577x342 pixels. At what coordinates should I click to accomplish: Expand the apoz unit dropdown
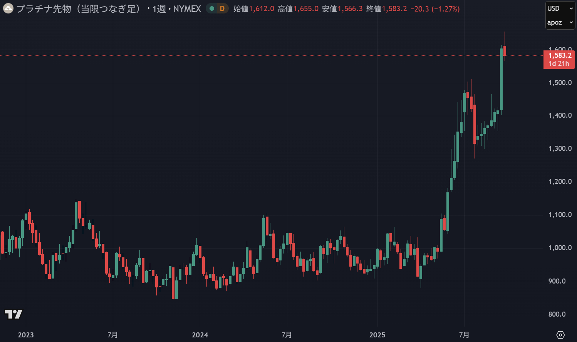[x=560, y=23]
